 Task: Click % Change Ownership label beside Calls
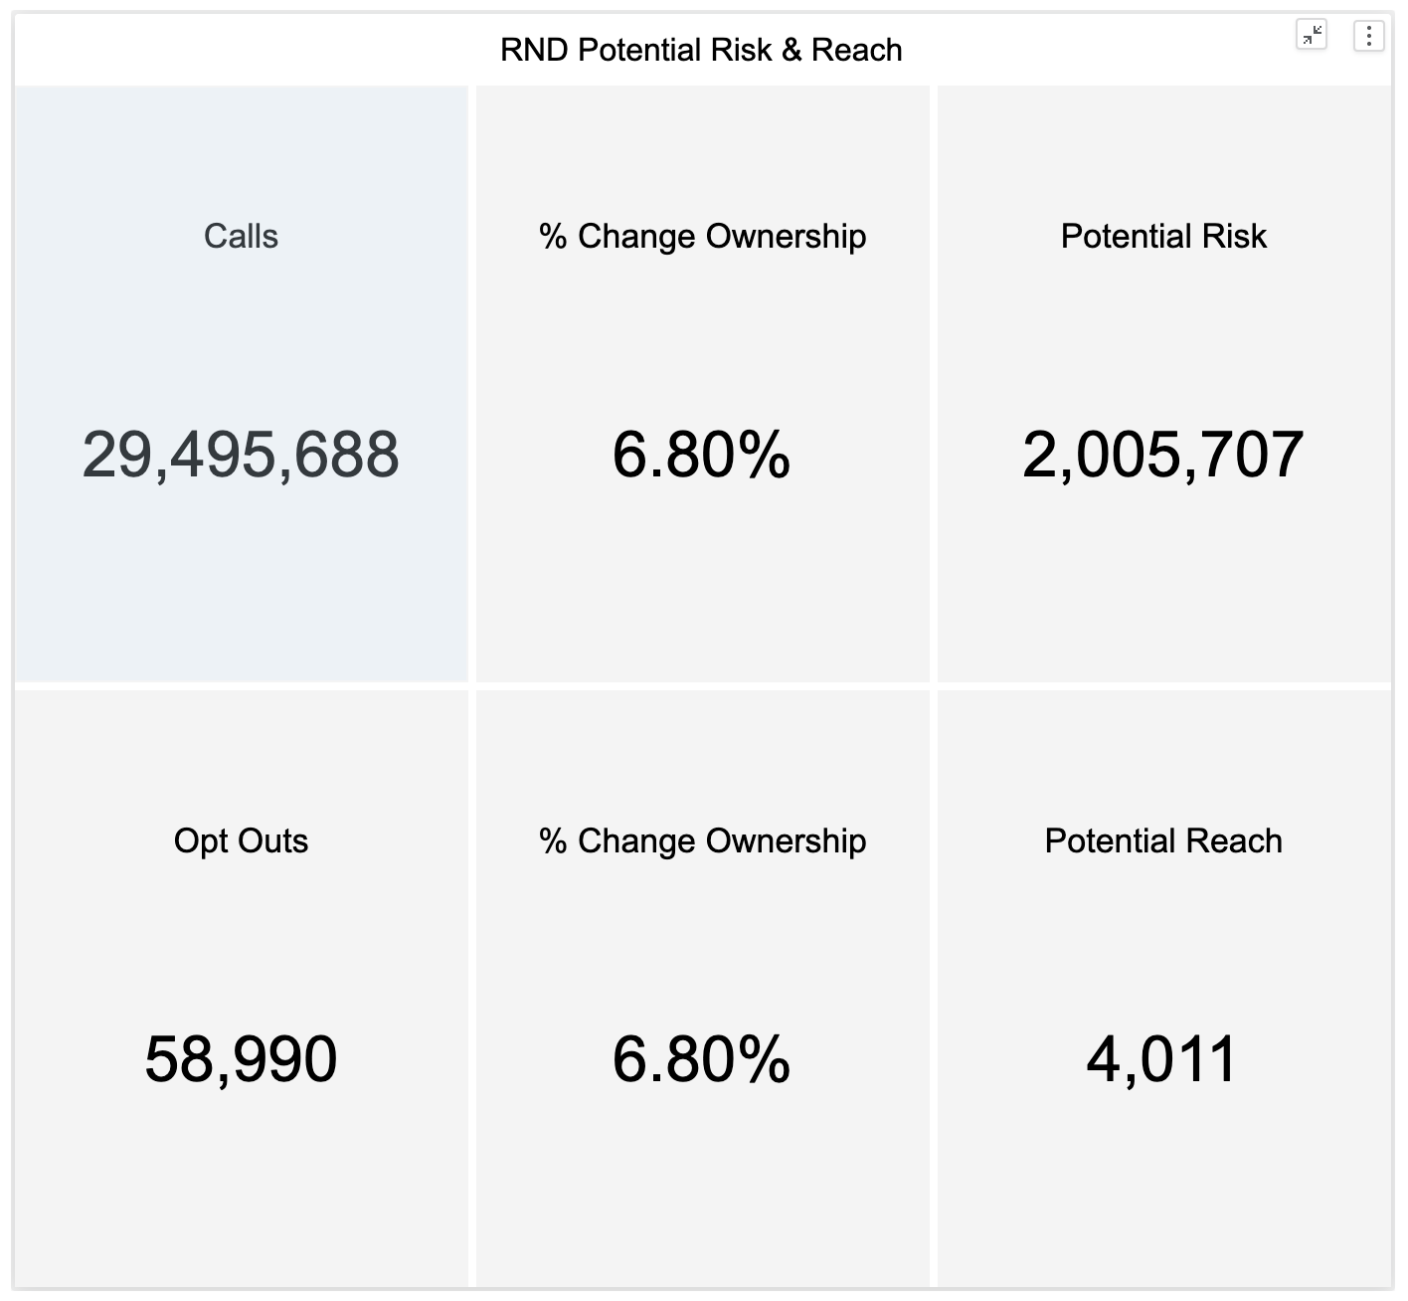[x=702, y=236]
